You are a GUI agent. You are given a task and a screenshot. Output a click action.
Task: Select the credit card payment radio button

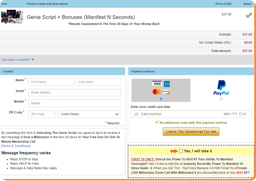click(161, 99)
